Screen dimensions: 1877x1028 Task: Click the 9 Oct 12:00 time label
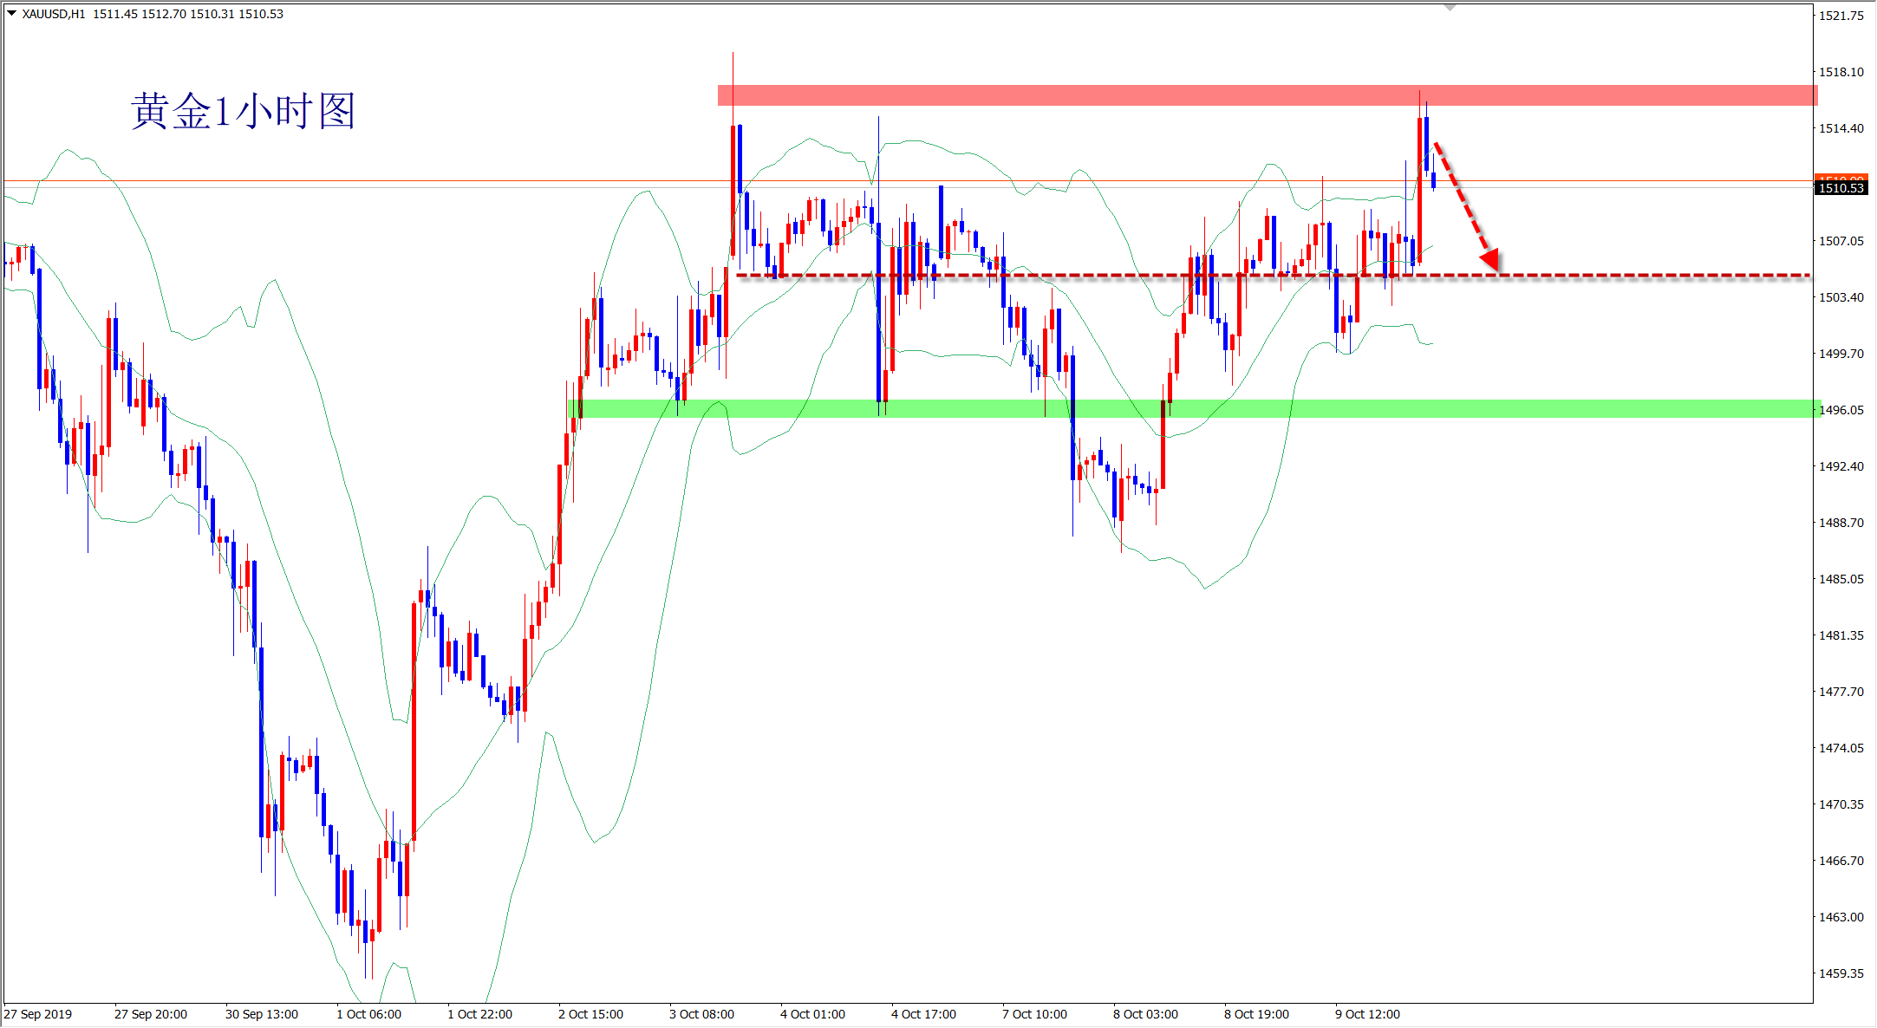[1368, 1014]
